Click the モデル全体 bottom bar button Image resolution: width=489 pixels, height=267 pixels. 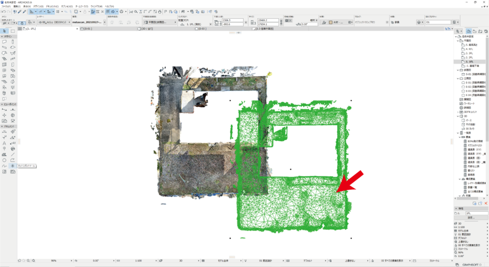pyautogui.click(x=222, y=261)
